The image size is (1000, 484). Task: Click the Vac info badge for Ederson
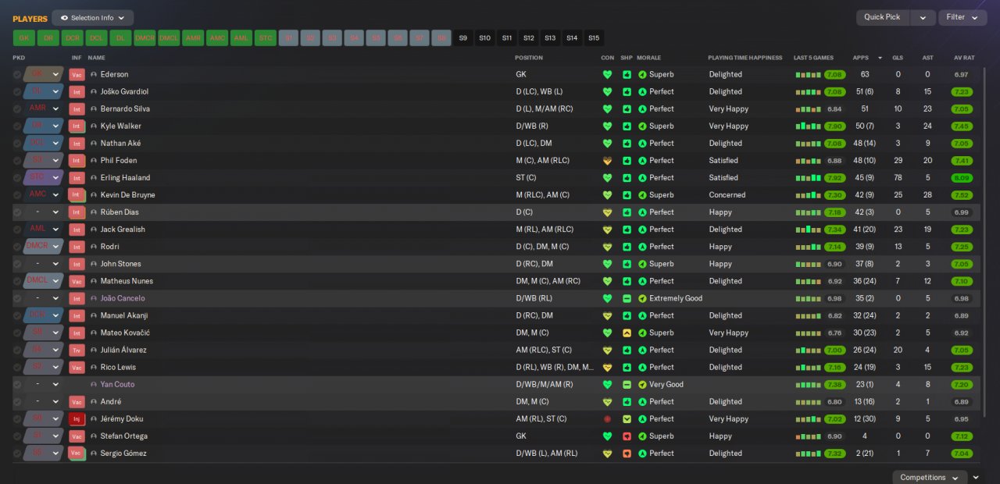click(77, 75)
